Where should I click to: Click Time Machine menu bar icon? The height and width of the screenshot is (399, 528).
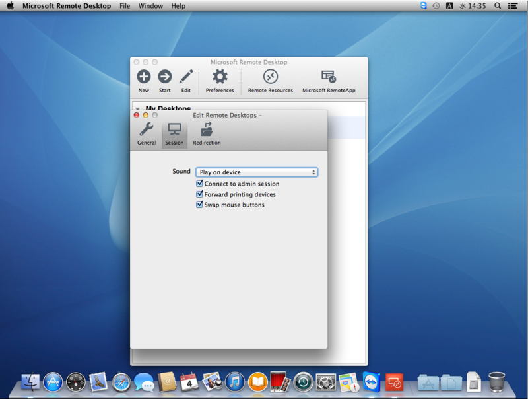click(x=436, y=6)
